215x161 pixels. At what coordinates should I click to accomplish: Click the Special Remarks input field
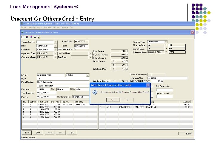165,97
